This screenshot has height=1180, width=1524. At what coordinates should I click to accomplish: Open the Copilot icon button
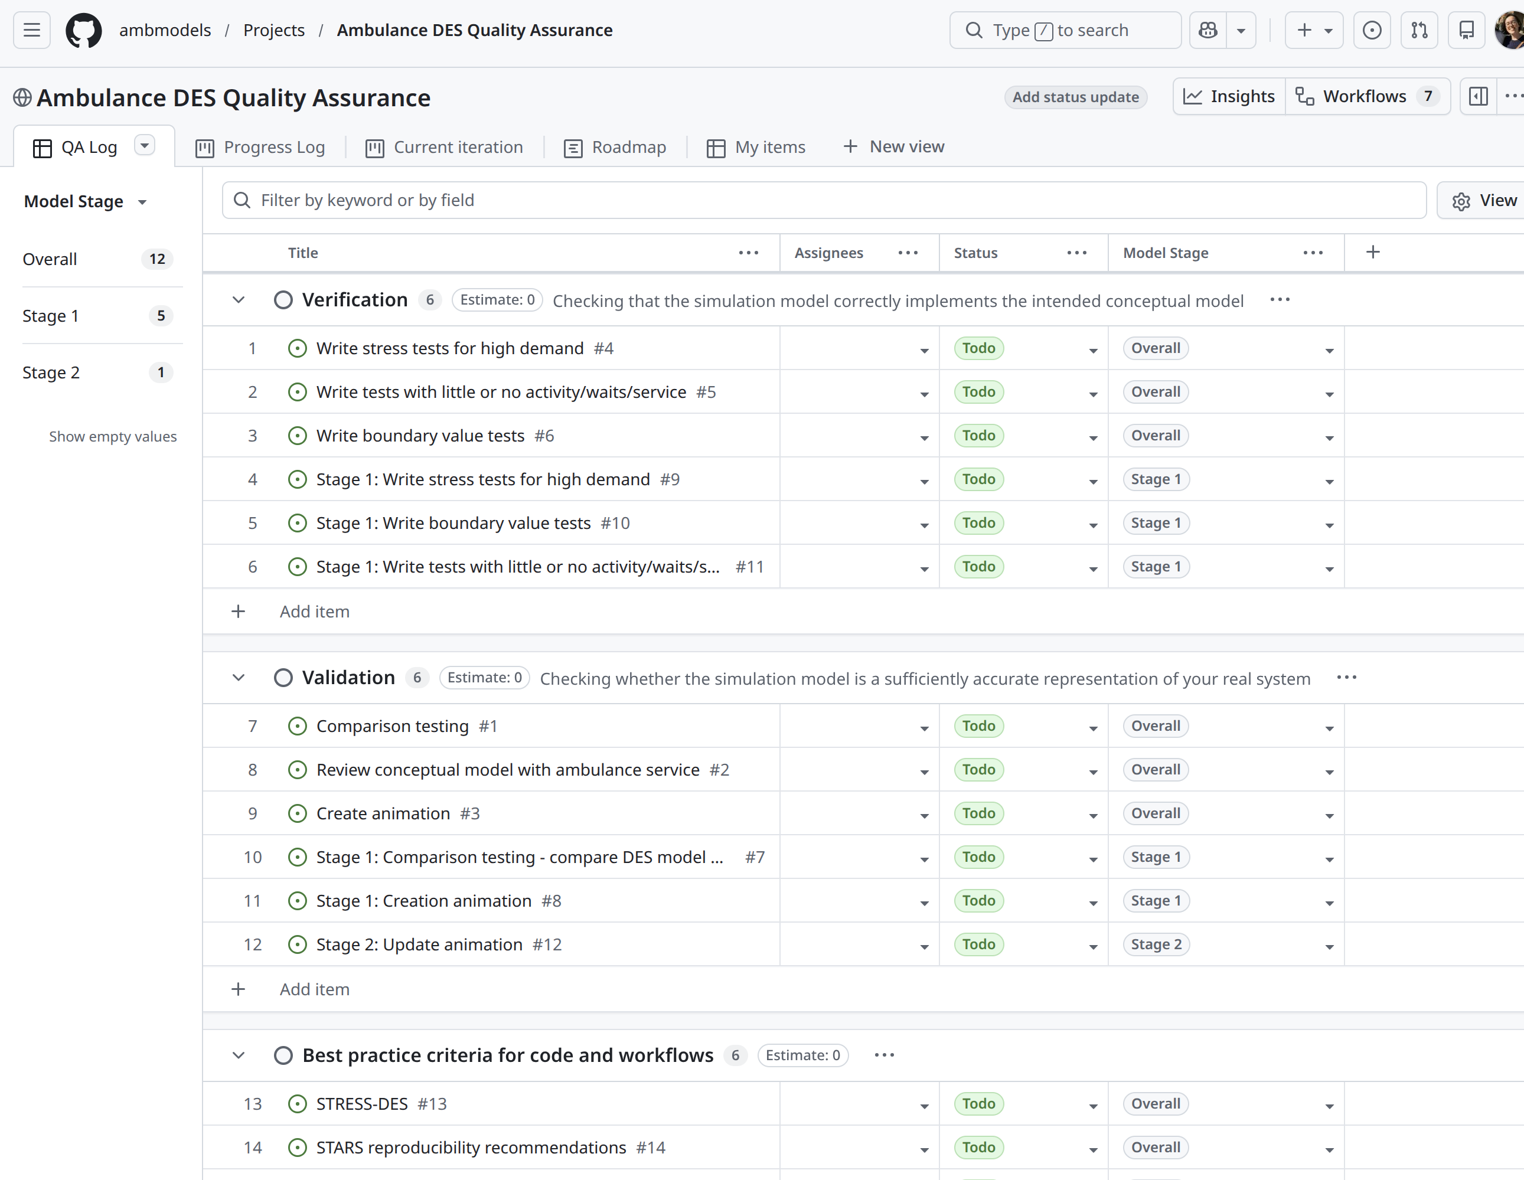[1208, 30]
